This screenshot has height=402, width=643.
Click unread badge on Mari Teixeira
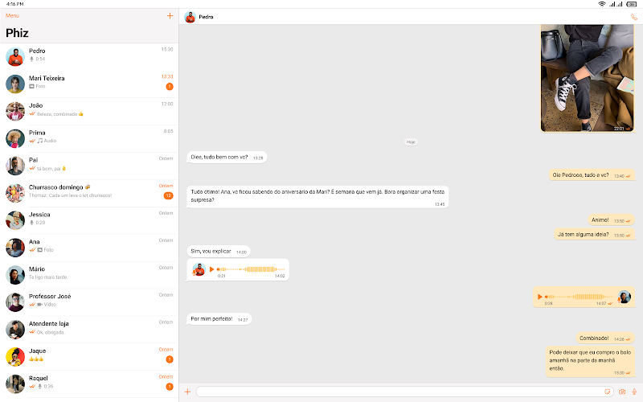pyautogui.click(x=170, y=87)
